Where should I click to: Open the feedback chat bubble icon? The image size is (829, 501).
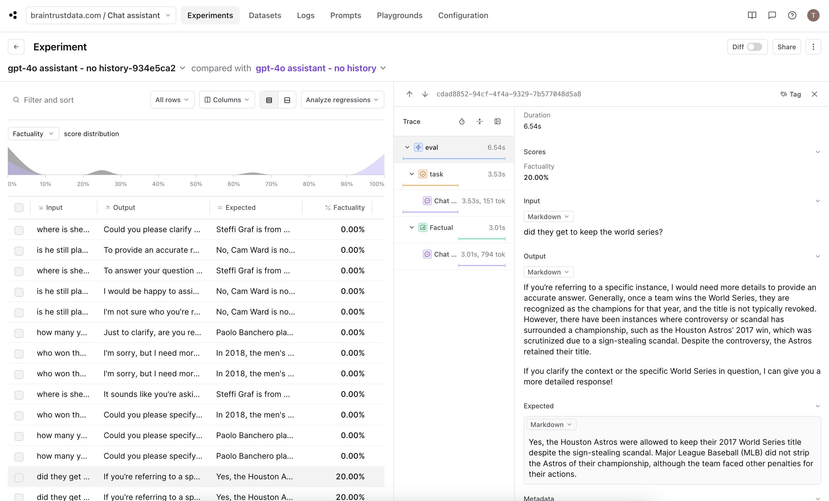(x=772, y=16)
